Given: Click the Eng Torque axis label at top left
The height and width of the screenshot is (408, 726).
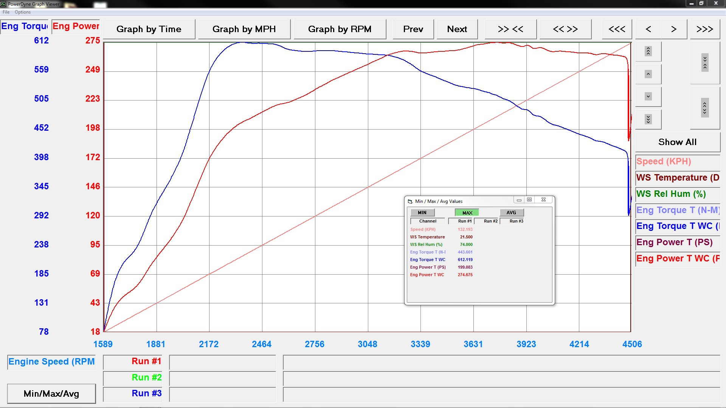Looking at the screenshot, I should pos(24,26).
